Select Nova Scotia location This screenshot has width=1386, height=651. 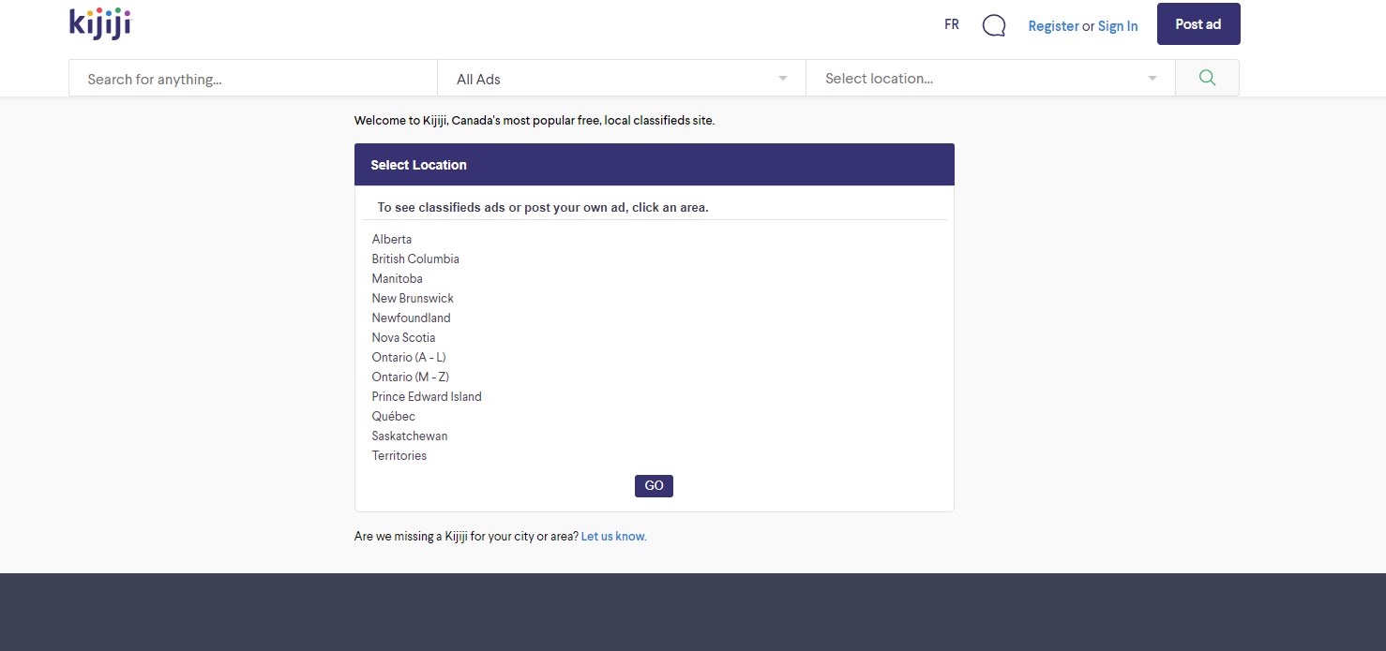[403, 338]
